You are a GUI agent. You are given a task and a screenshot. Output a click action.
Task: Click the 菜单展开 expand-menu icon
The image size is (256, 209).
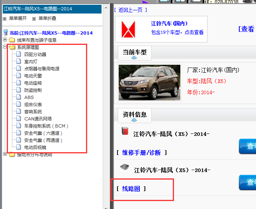pos(4,19)
